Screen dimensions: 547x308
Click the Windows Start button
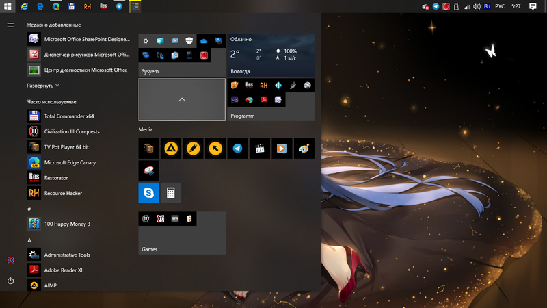coord(8,6)
